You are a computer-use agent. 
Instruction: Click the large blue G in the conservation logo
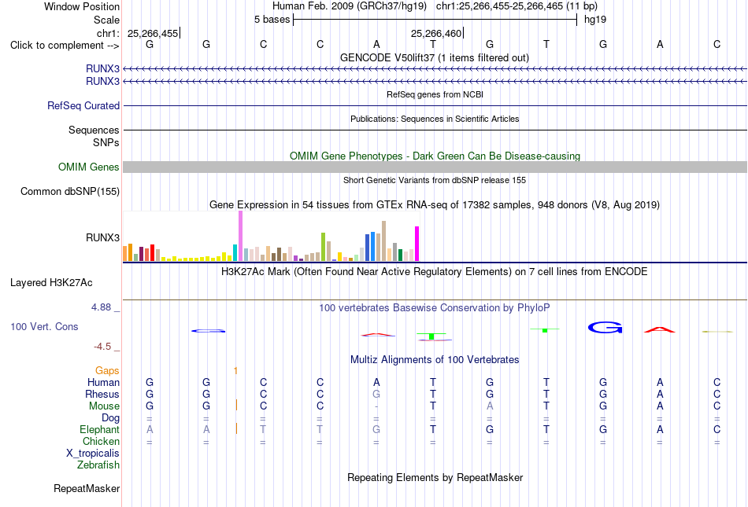[x=605, y=328]
